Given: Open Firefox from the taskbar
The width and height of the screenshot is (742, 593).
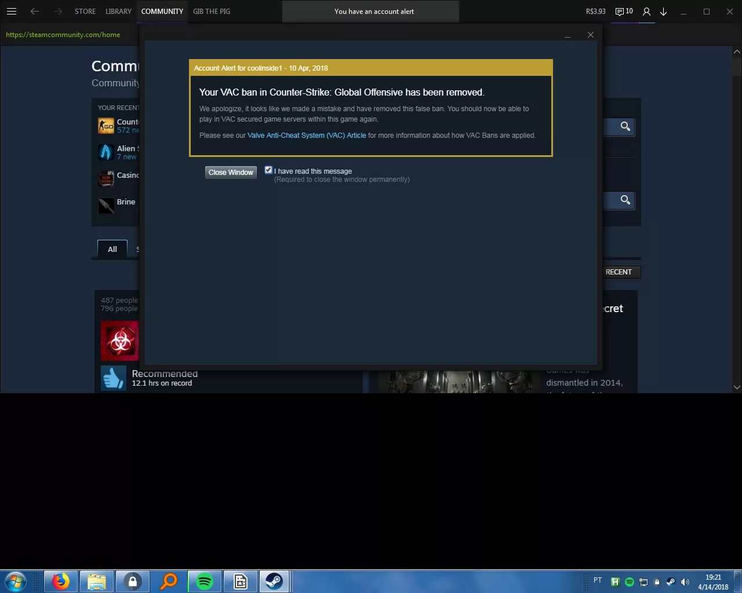Looking at the screenshot, I should pyautogui.click(x=60, y=581).
